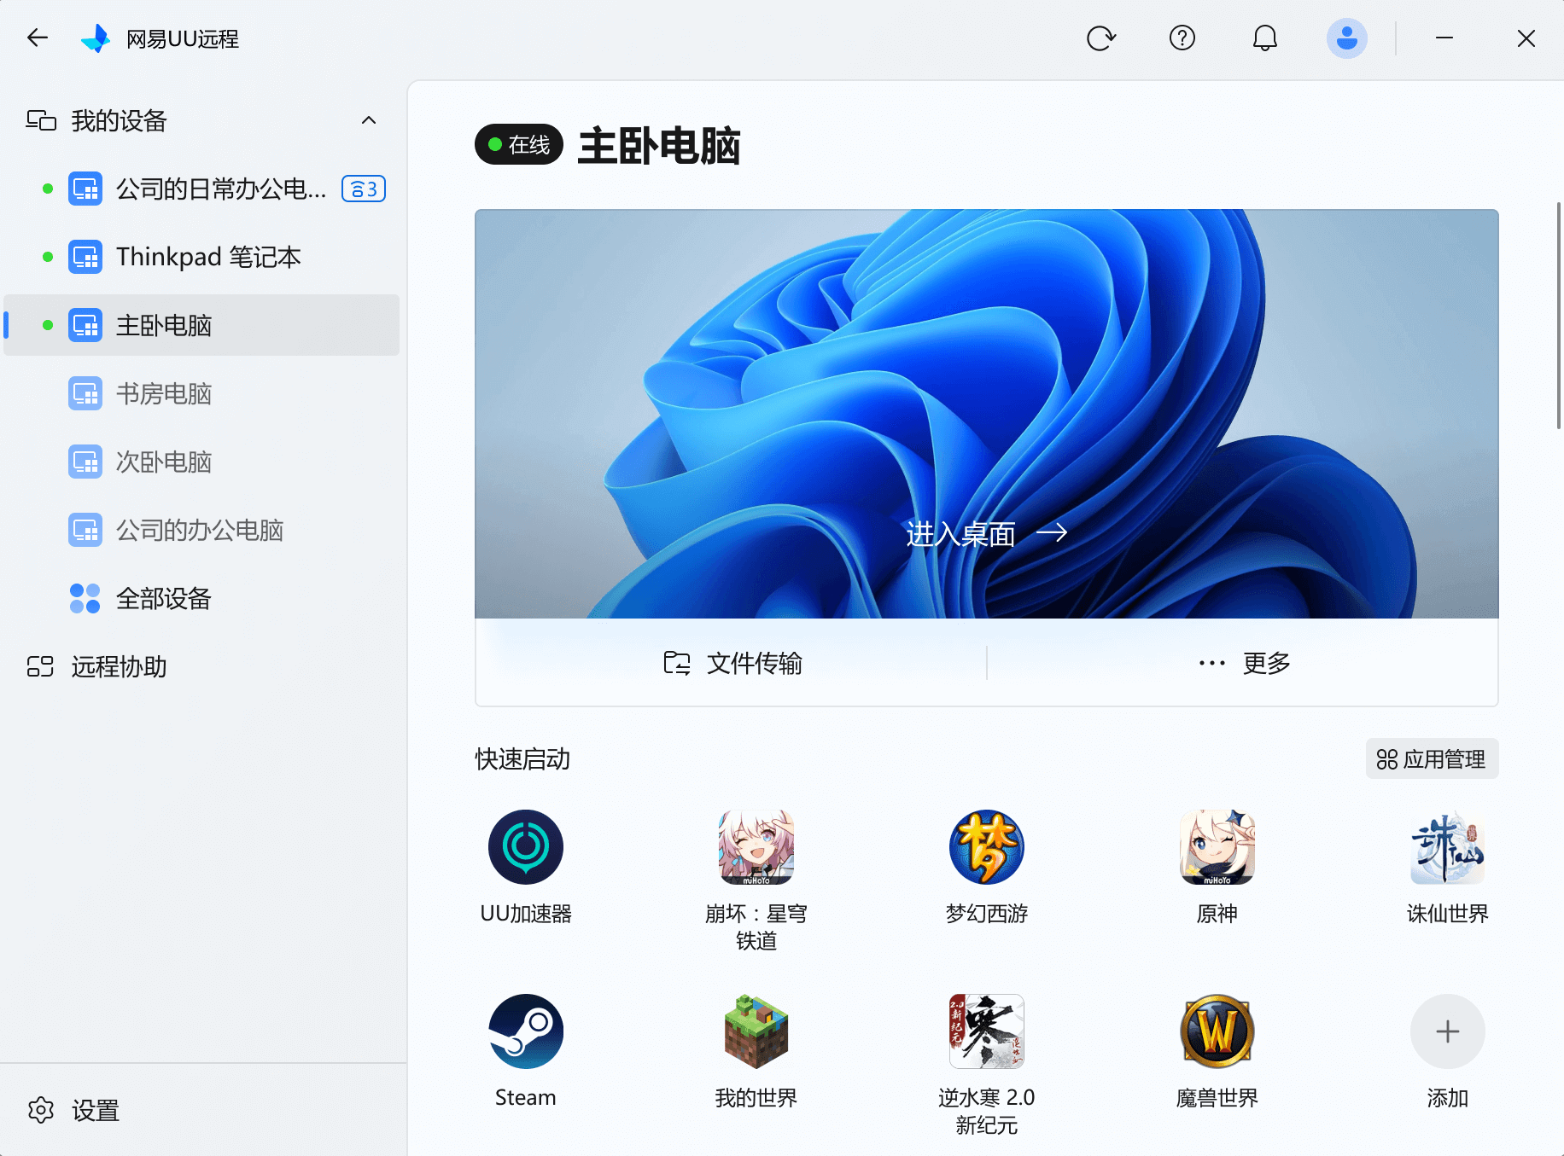Image resolution: width=1564 pixels, height=1156 pixels.
Task: Open 梦幻西游 game icon
Action: click(986, 847)
